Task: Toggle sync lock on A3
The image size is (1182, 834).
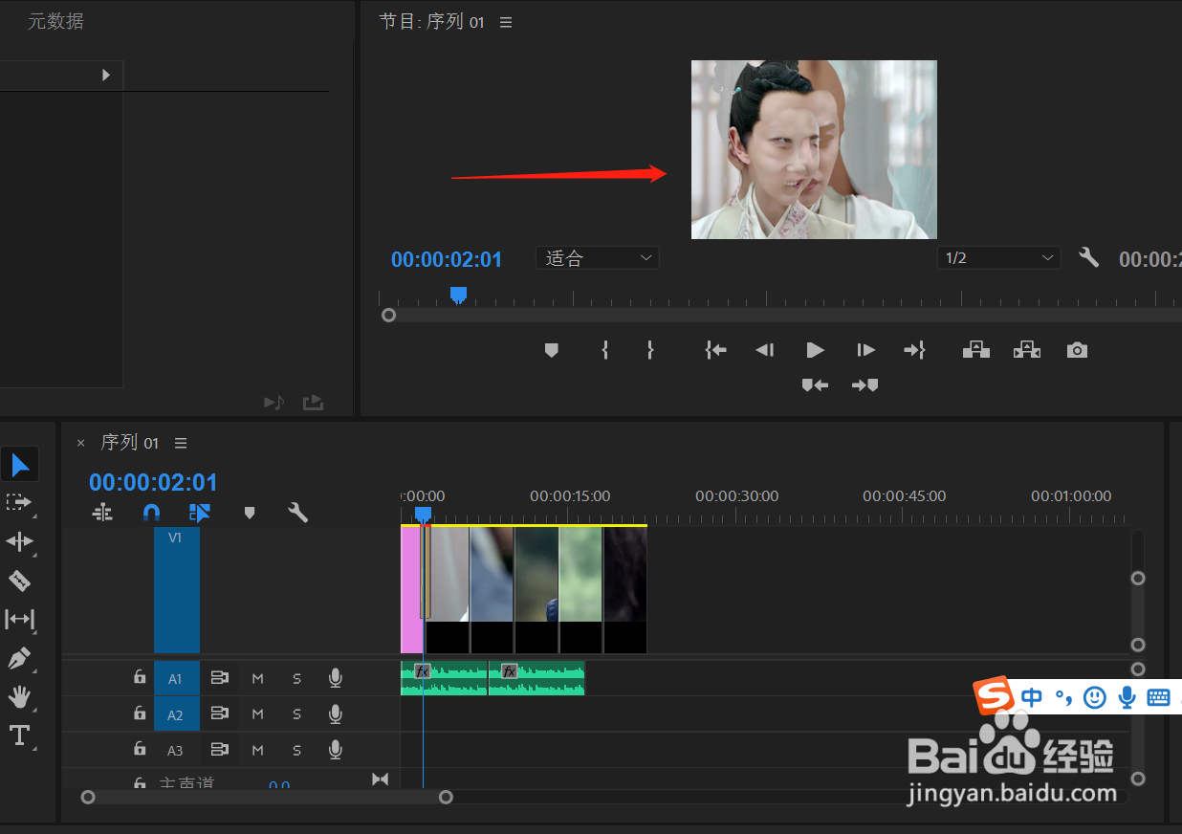Action: tap(219, 749)
